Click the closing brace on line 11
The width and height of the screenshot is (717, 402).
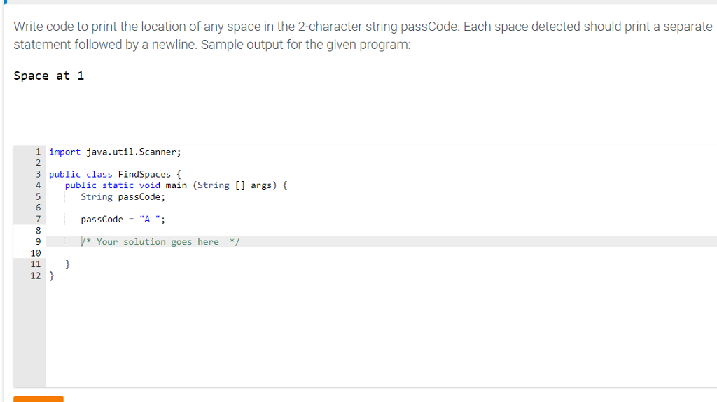pos(68,264)
